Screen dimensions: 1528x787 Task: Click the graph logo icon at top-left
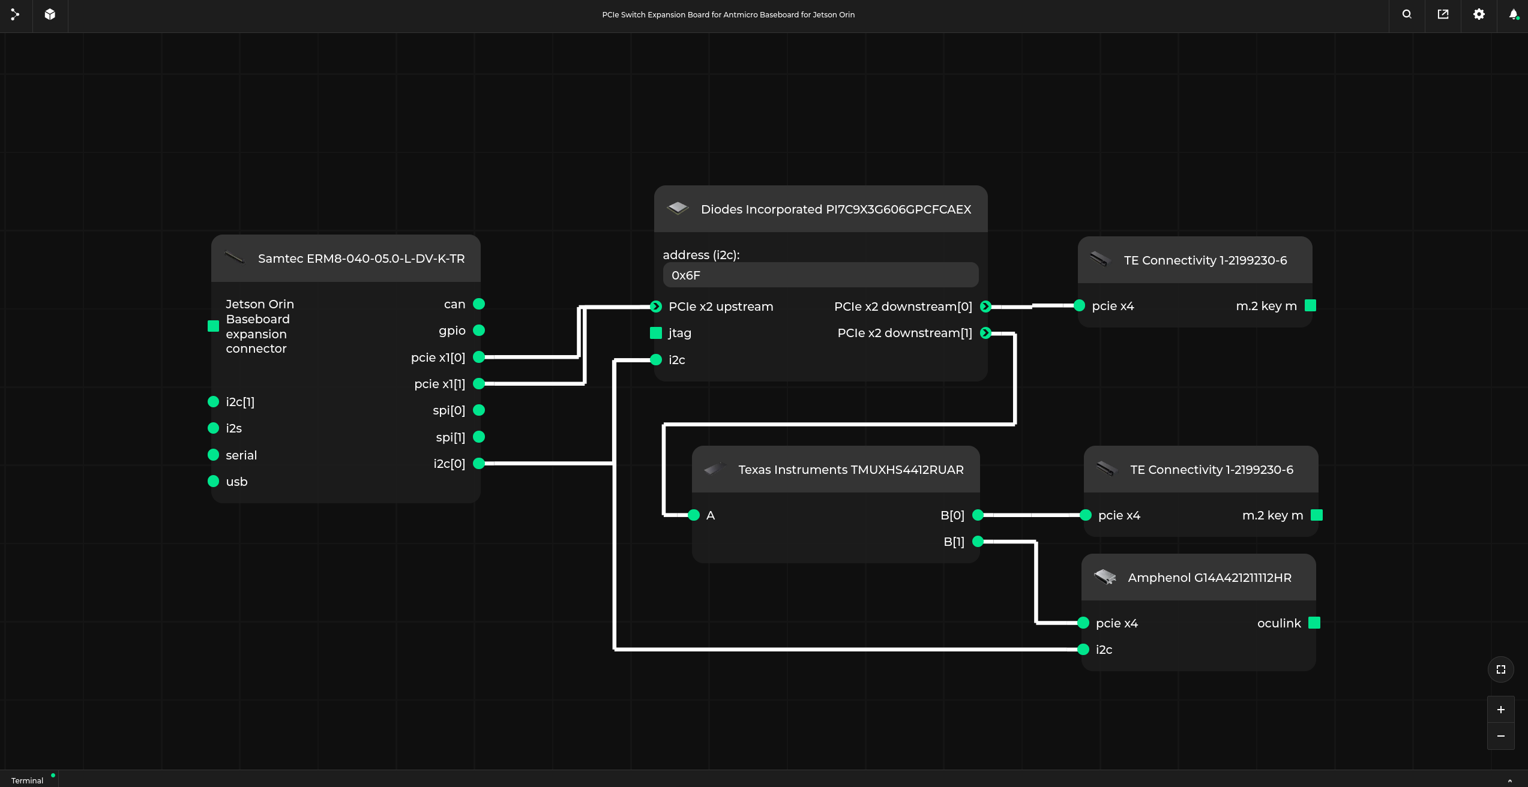tap(15, 14)
